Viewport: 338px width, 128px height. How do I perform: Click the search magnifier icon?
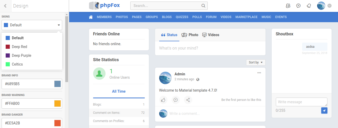[203, 6]
